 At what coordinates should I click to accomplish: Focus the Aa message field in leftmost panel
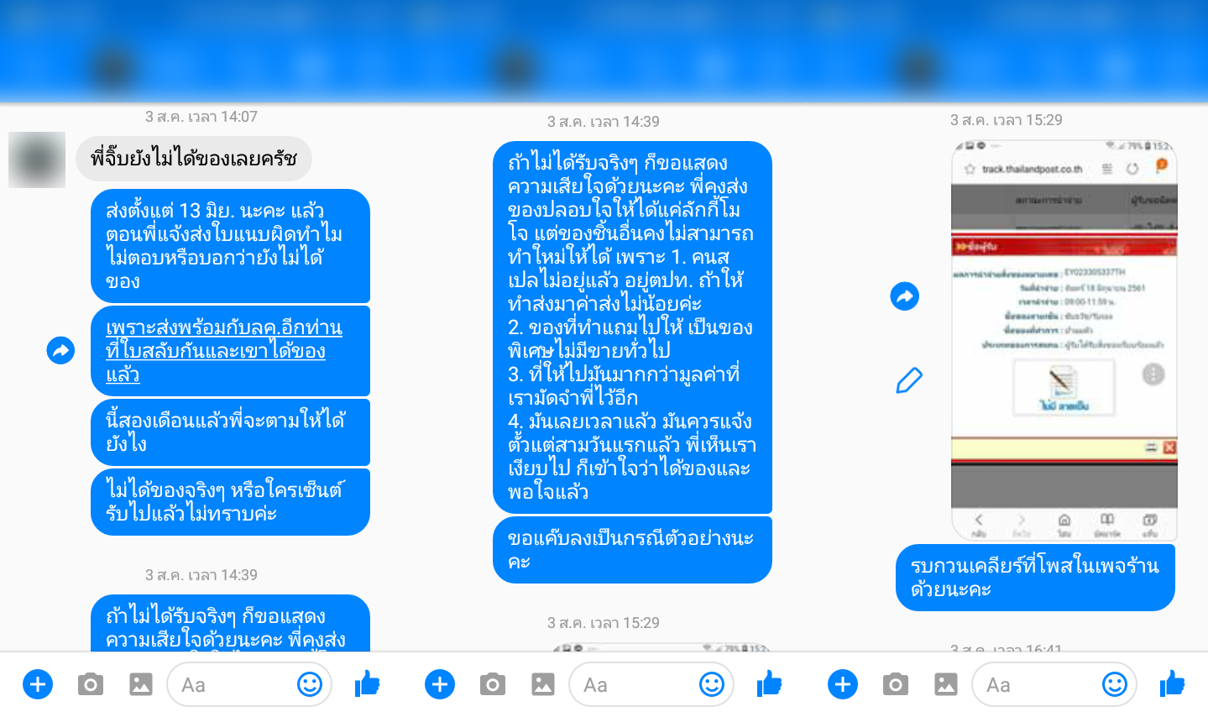[x=249, y=684]
